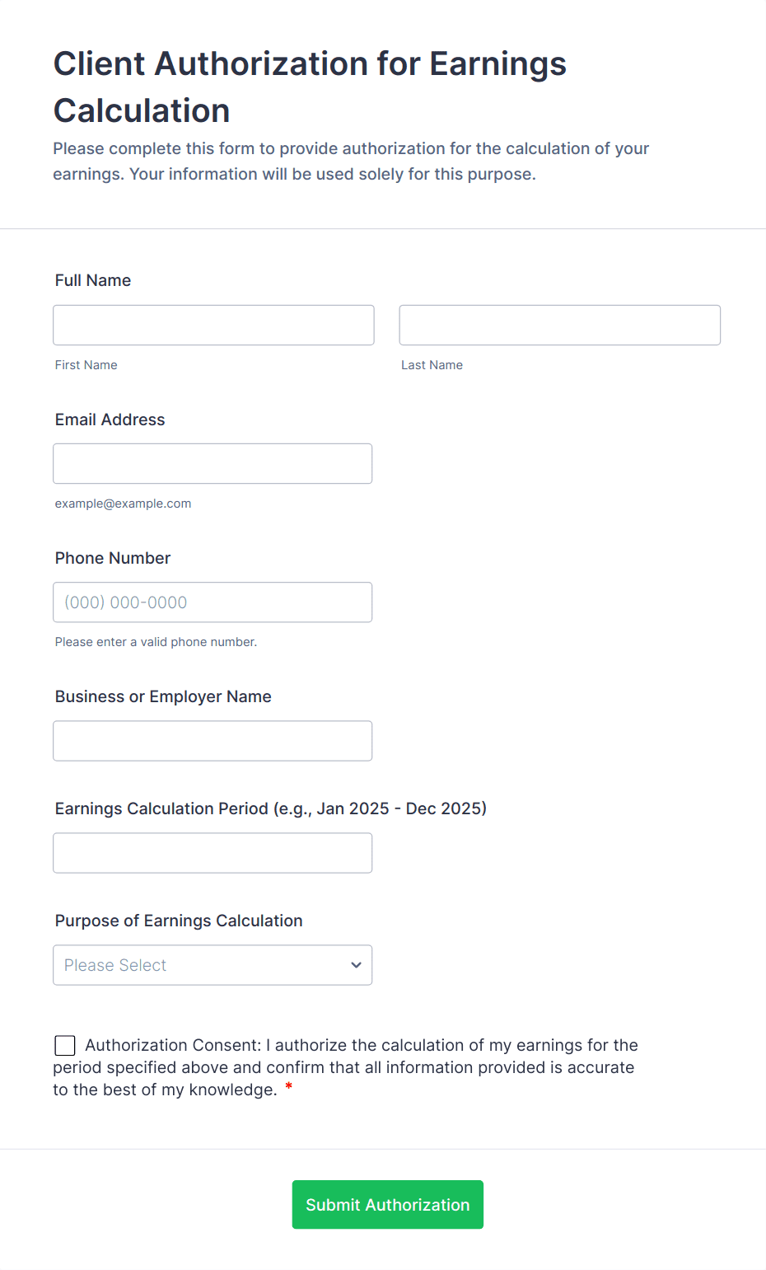Image resolution: width=766 pixels, height=1270 pixels.
Task: Click the First Name sublabel text
Action: click(x=86, y=365)
